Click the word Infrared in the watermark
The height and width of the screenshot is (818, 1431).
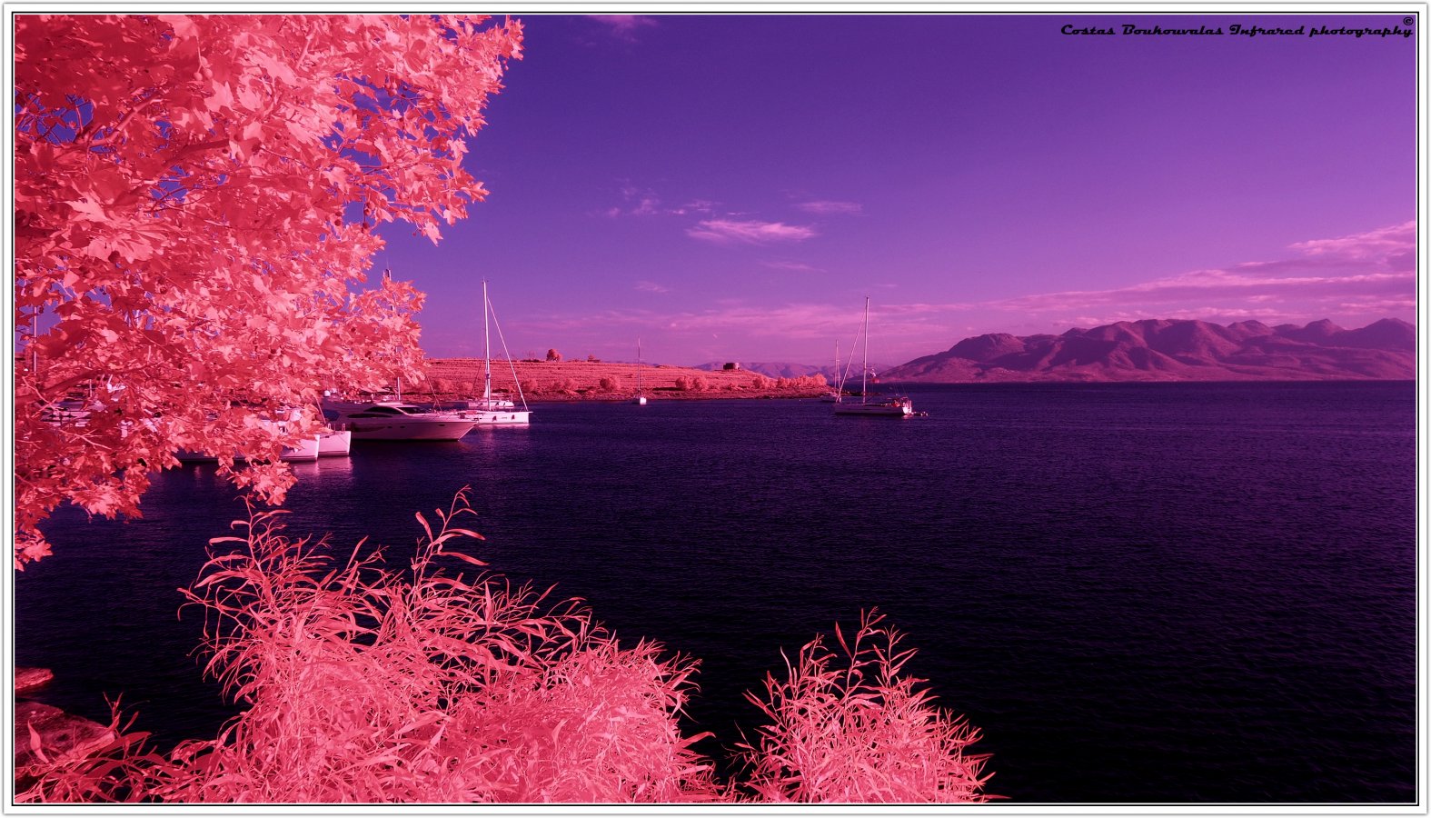point(1269,31)
